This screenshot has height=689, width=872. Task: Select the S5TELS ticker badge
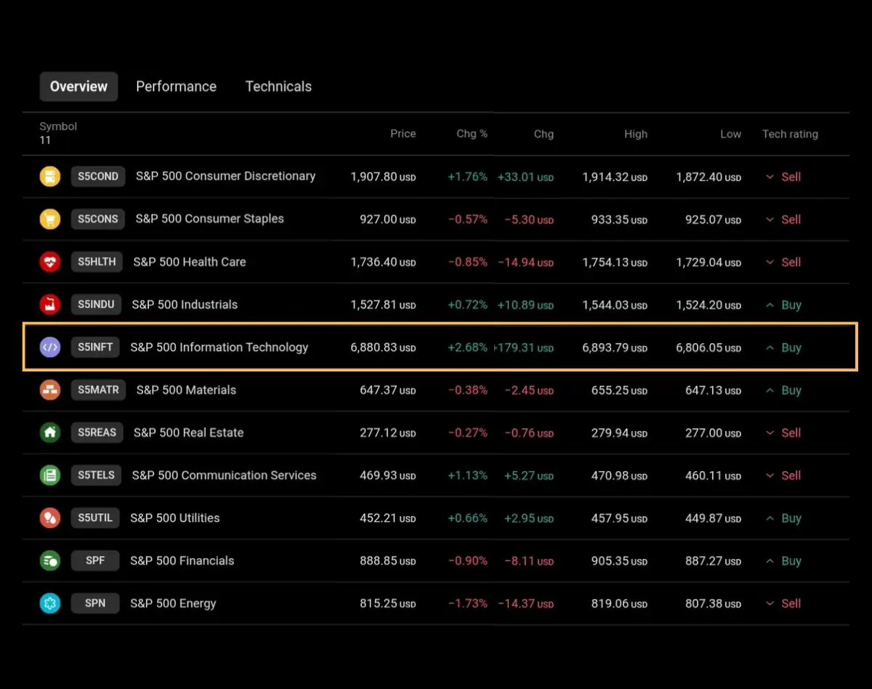click(x=97, y=475)
